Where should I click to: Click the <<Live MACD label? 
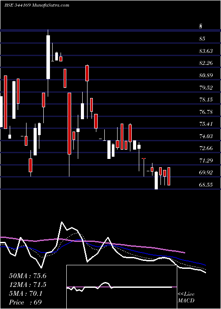click(x=186, y=297)
